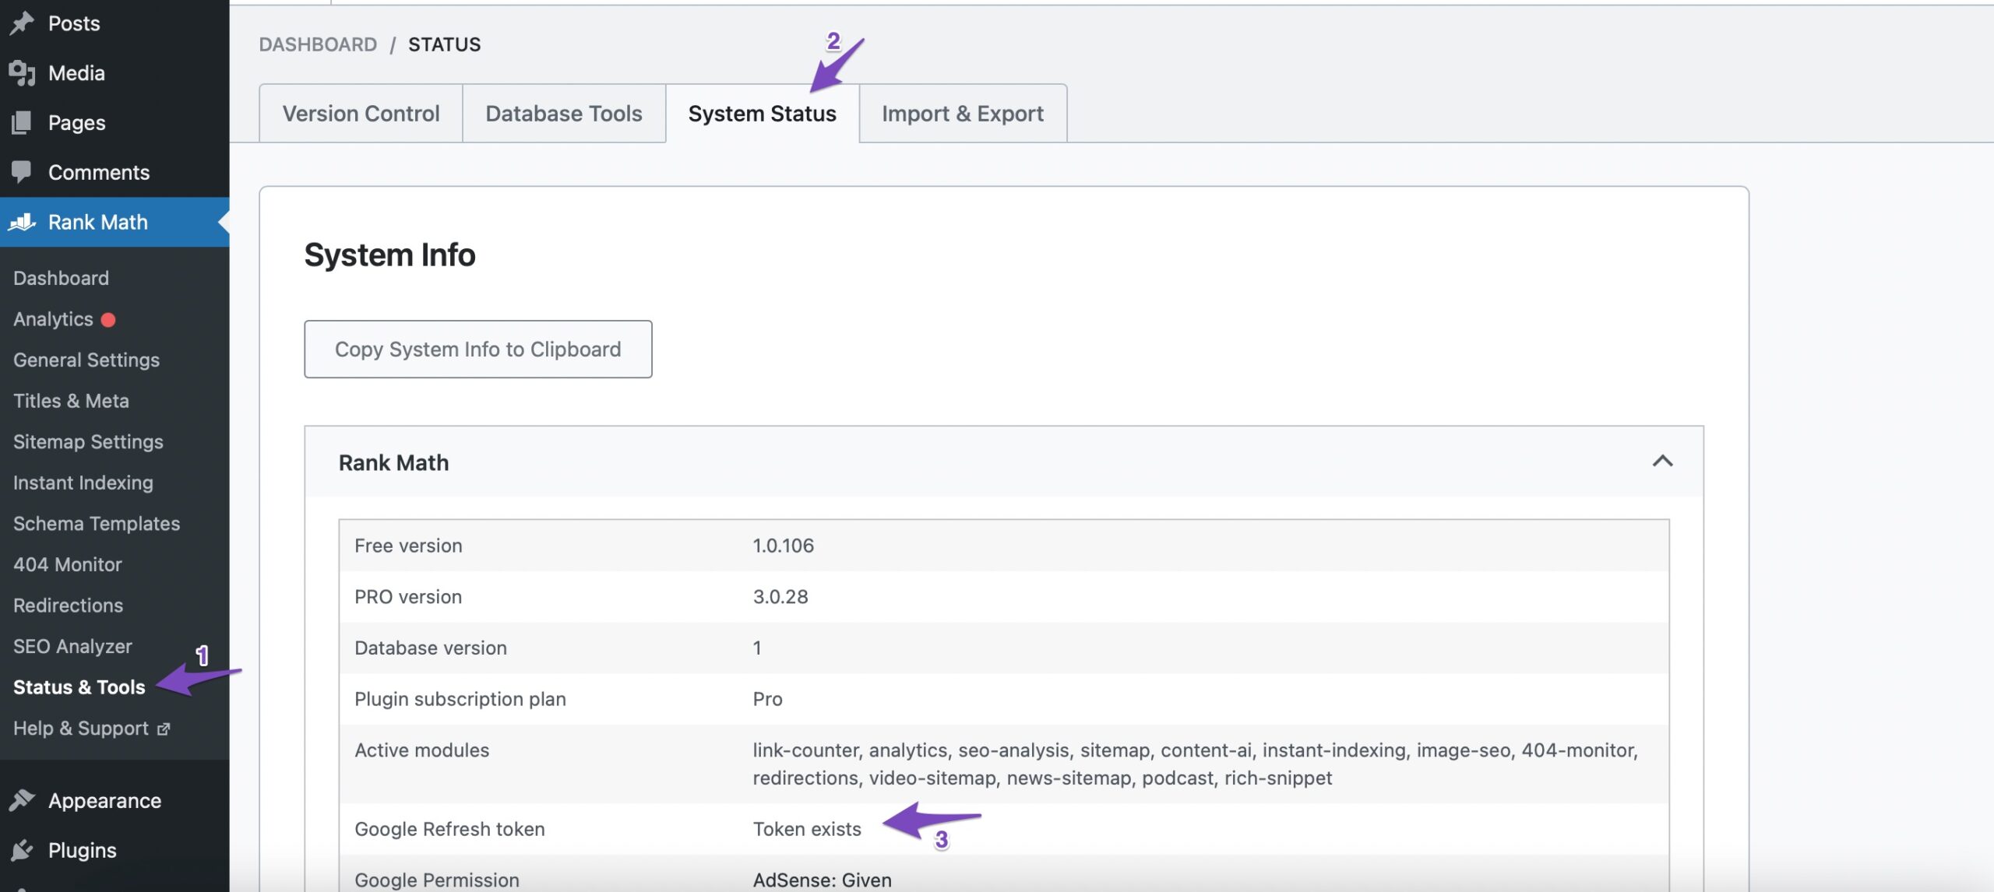Open Redirections page
The height and width of the screenshot is (892, 1994).
pyautogui.click(x=69, y=605)
